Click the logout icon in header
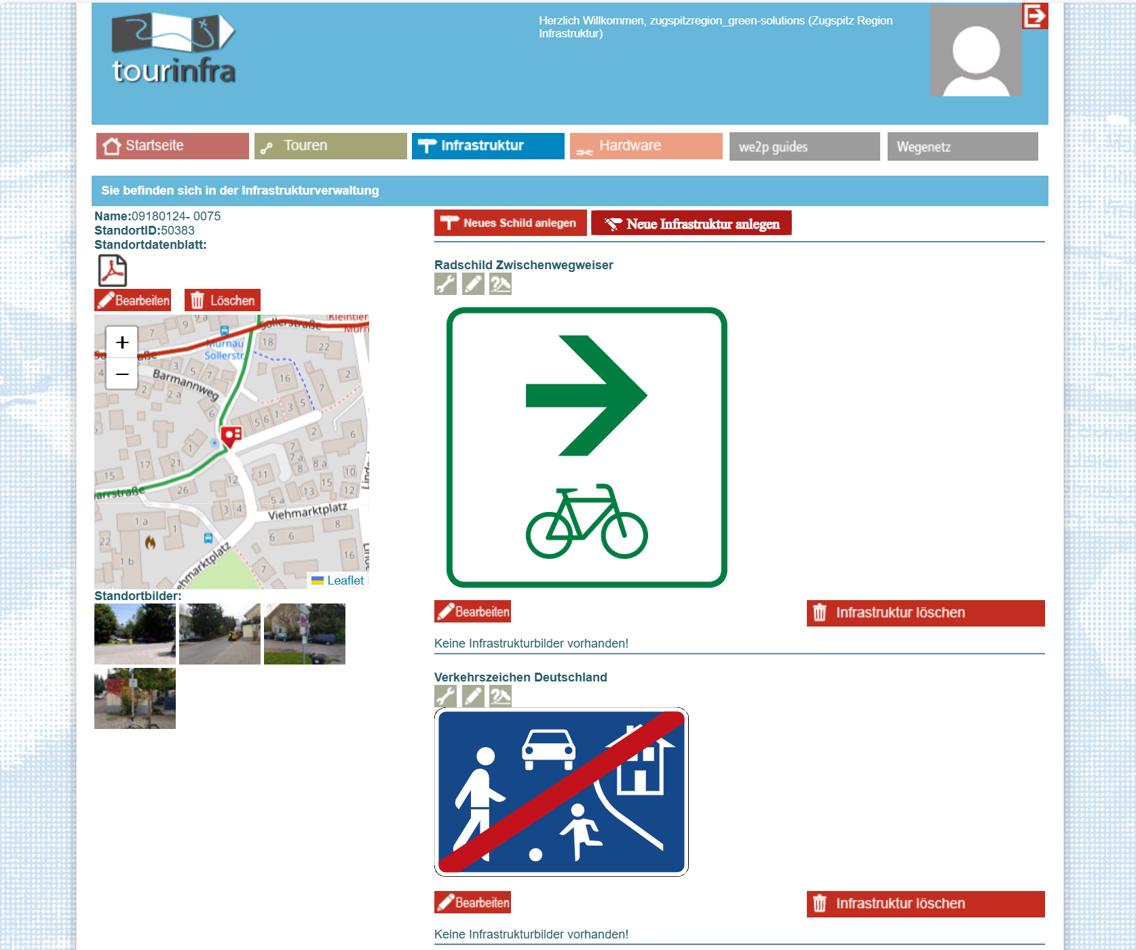The image size is (1136, 950). pyautogui.click(x=1035, y=16)
